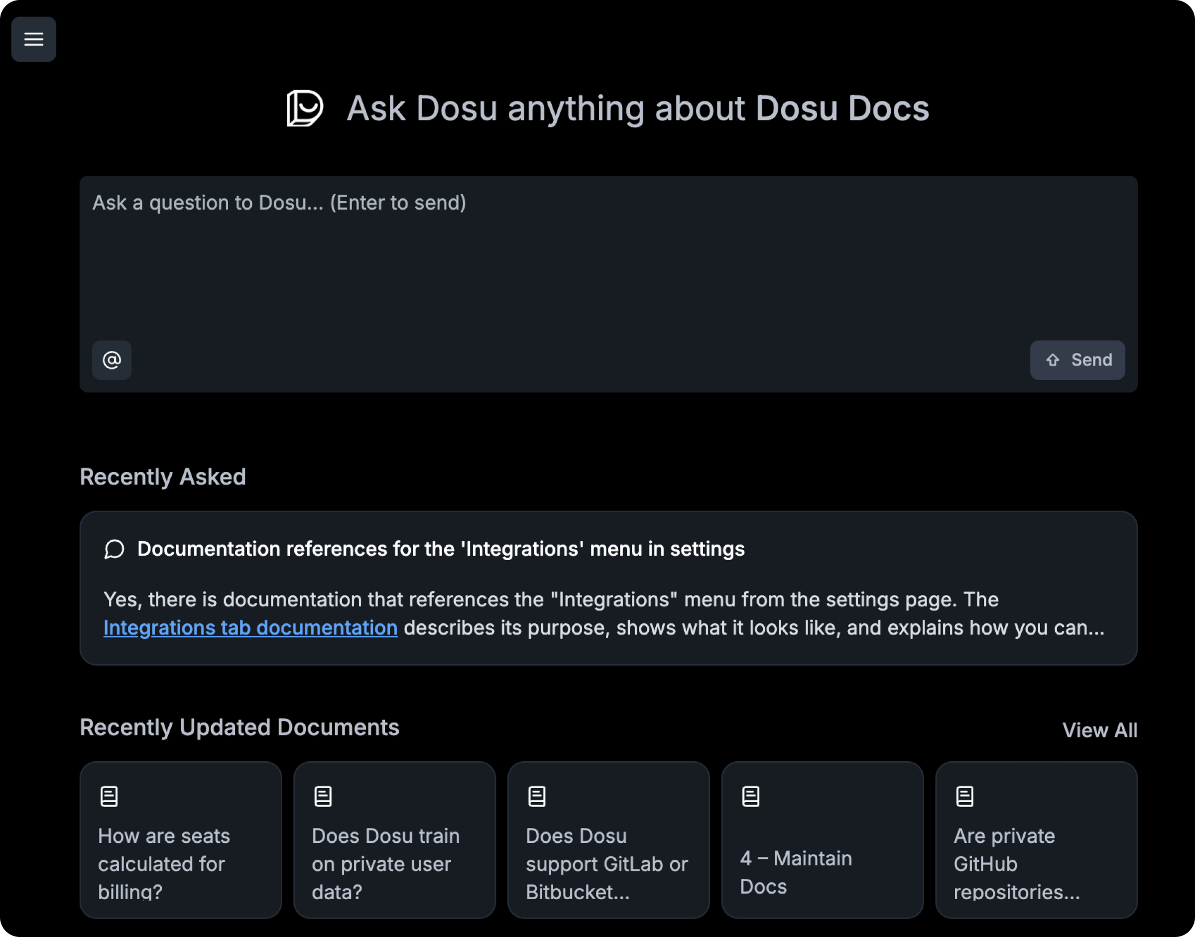Select View All recently updated documents
Image resolution: width=1195 pixels, height=937 pixels.
[x=1100, y=729]
